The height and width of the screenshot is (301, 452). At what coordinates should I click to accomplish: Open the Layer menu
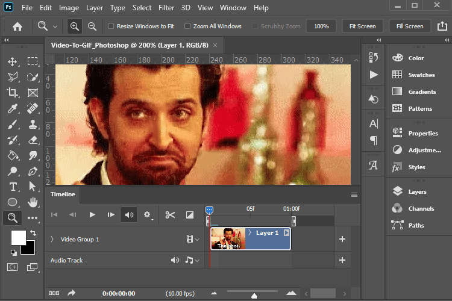click(x=95, y=8)
